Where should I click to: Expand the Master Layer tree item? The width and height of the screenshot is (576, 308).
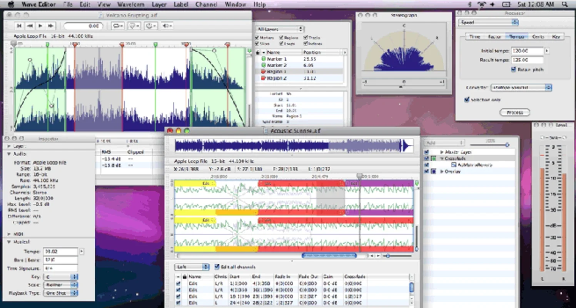(x=442, y=152)
